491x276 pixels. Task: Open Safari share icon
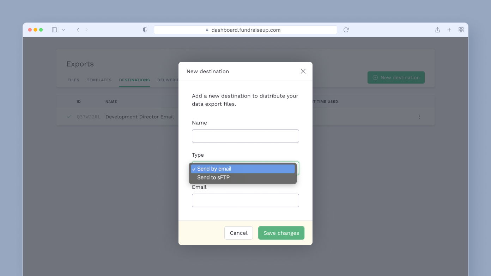[x=437, y=30]
